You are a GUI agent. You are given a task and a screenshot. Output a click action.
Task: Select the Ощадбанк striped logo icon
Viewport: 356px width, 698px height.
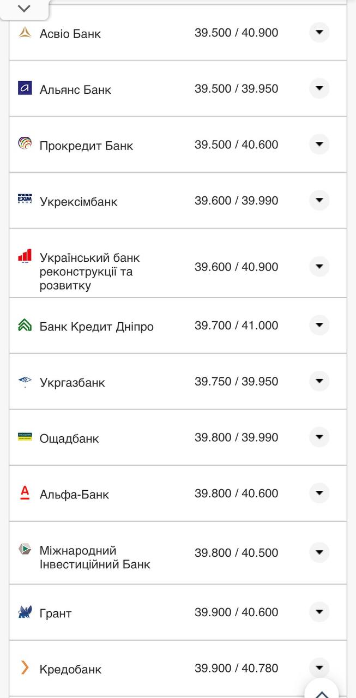[x=24, y=438]
